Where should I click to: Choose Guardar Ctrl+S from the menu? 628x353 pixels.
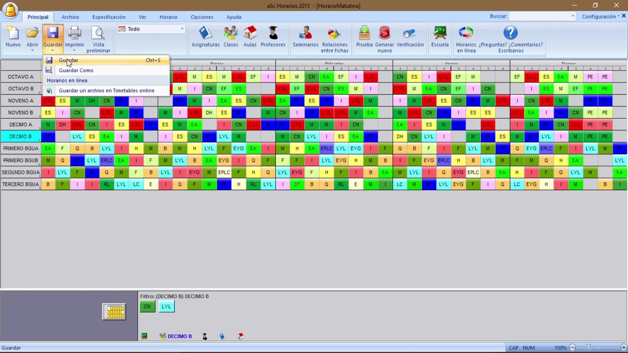coord(106,60)
